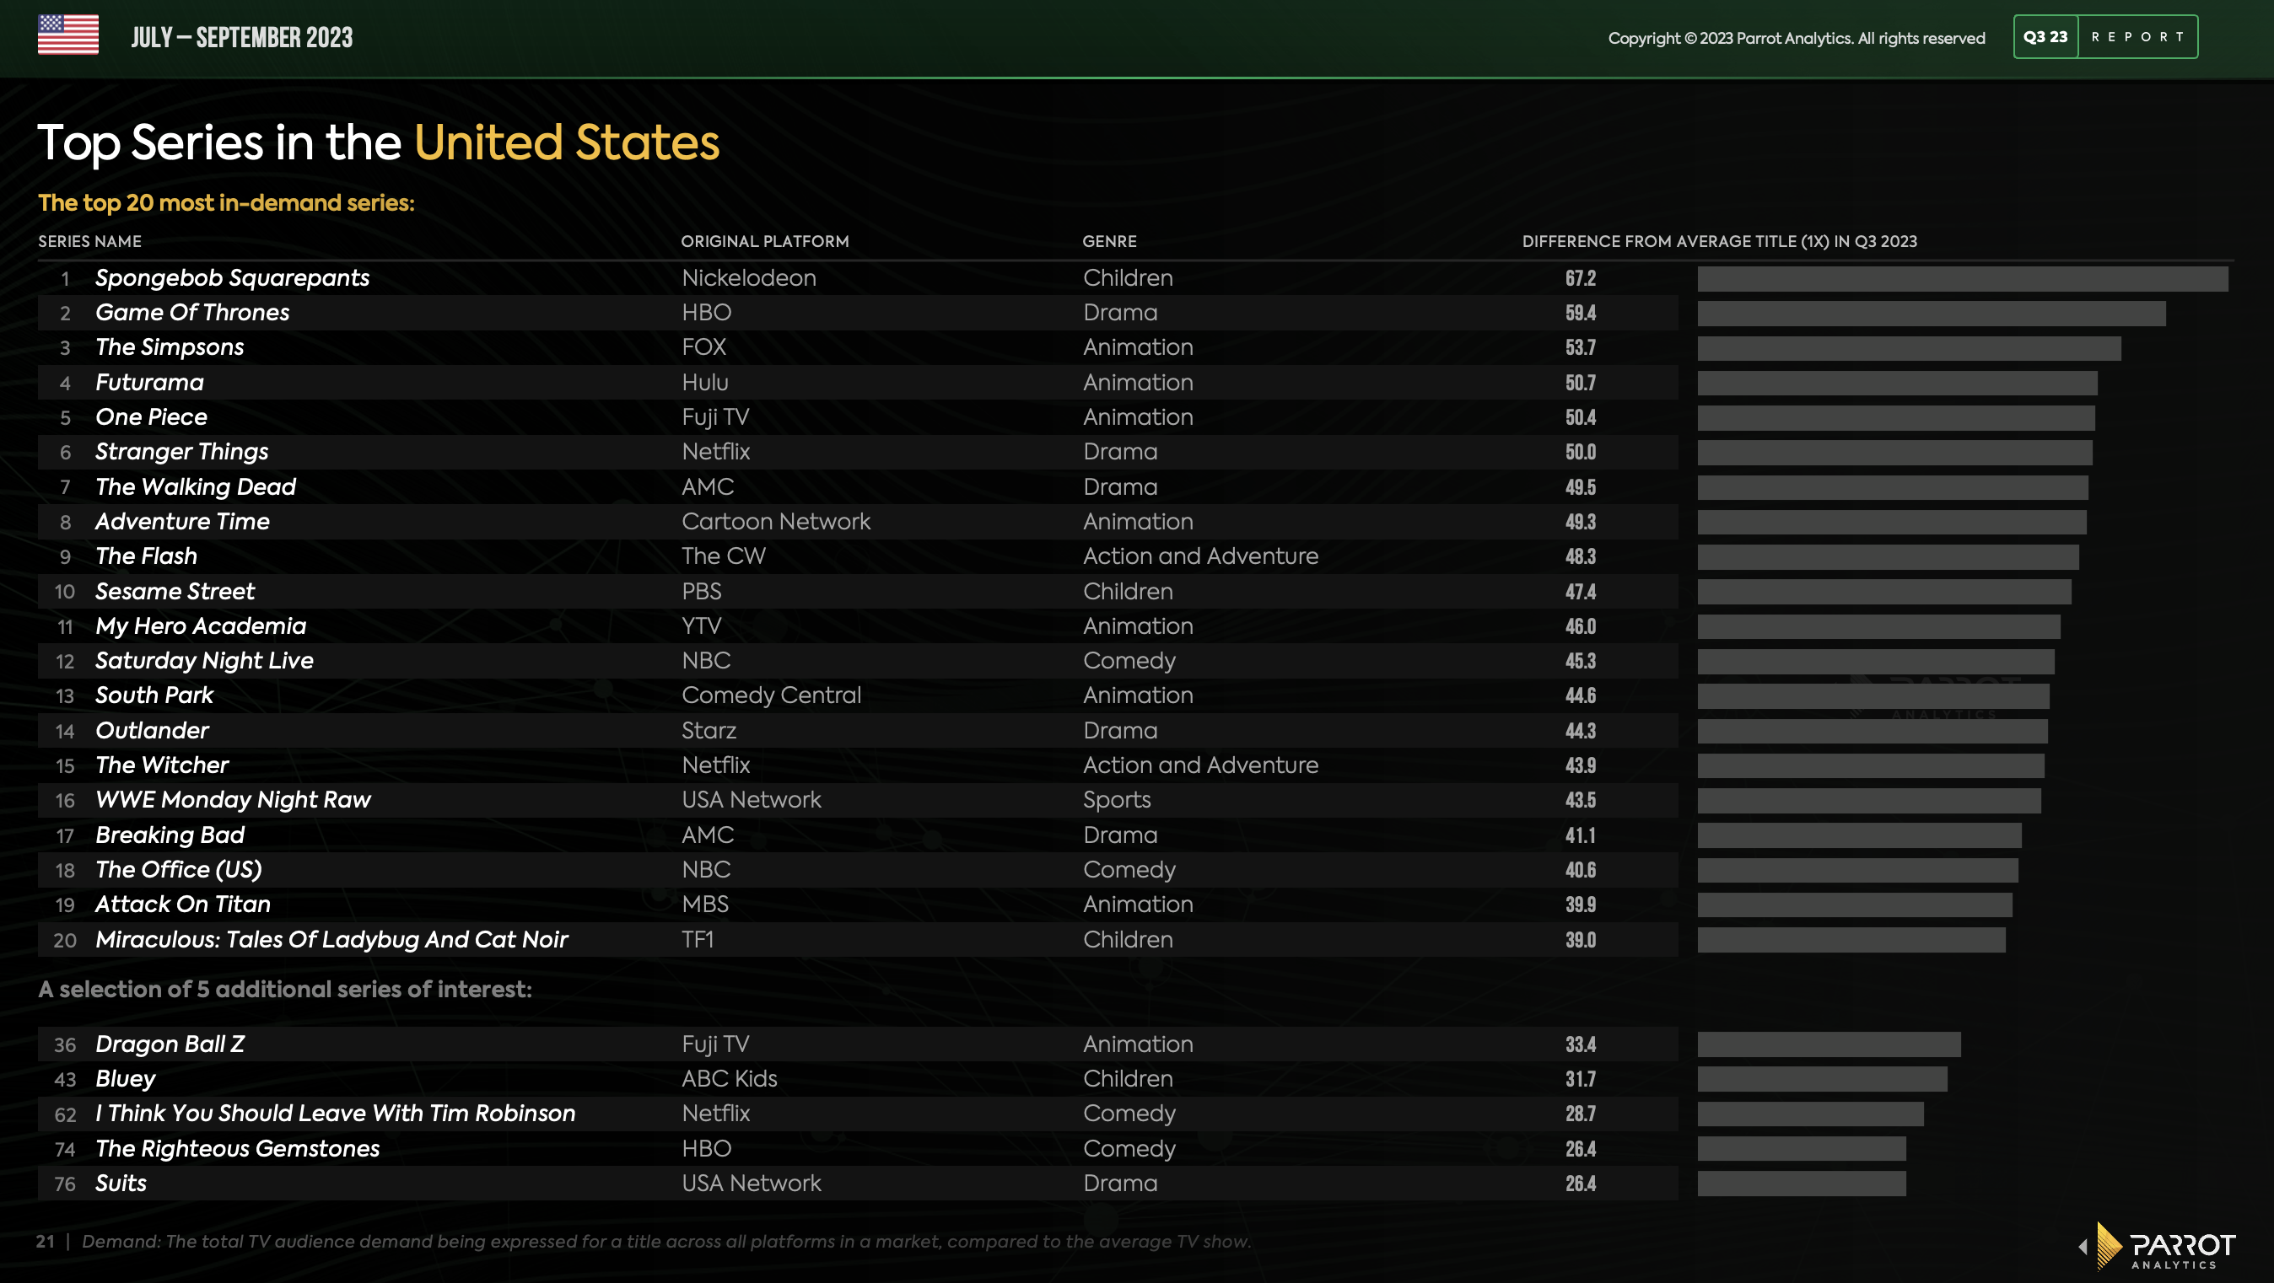This screenshot has width=2274, height=1283.
Task: Click The Righteous Gemstones title
Action: point(238,1149)
